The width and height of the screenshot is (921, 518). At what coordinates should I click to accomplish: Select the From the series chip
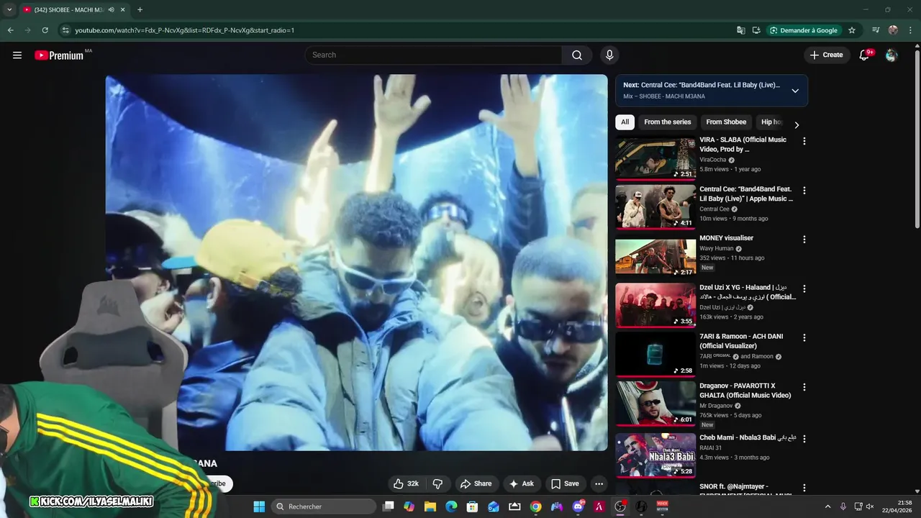coord(668,122)
